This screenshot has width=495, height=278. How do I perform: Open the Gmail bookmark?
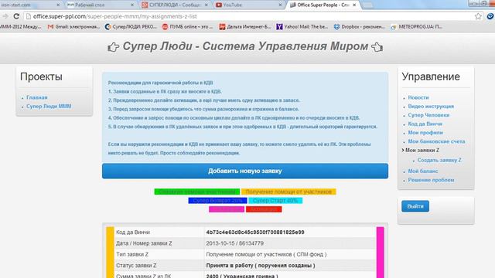coord(73,27)
